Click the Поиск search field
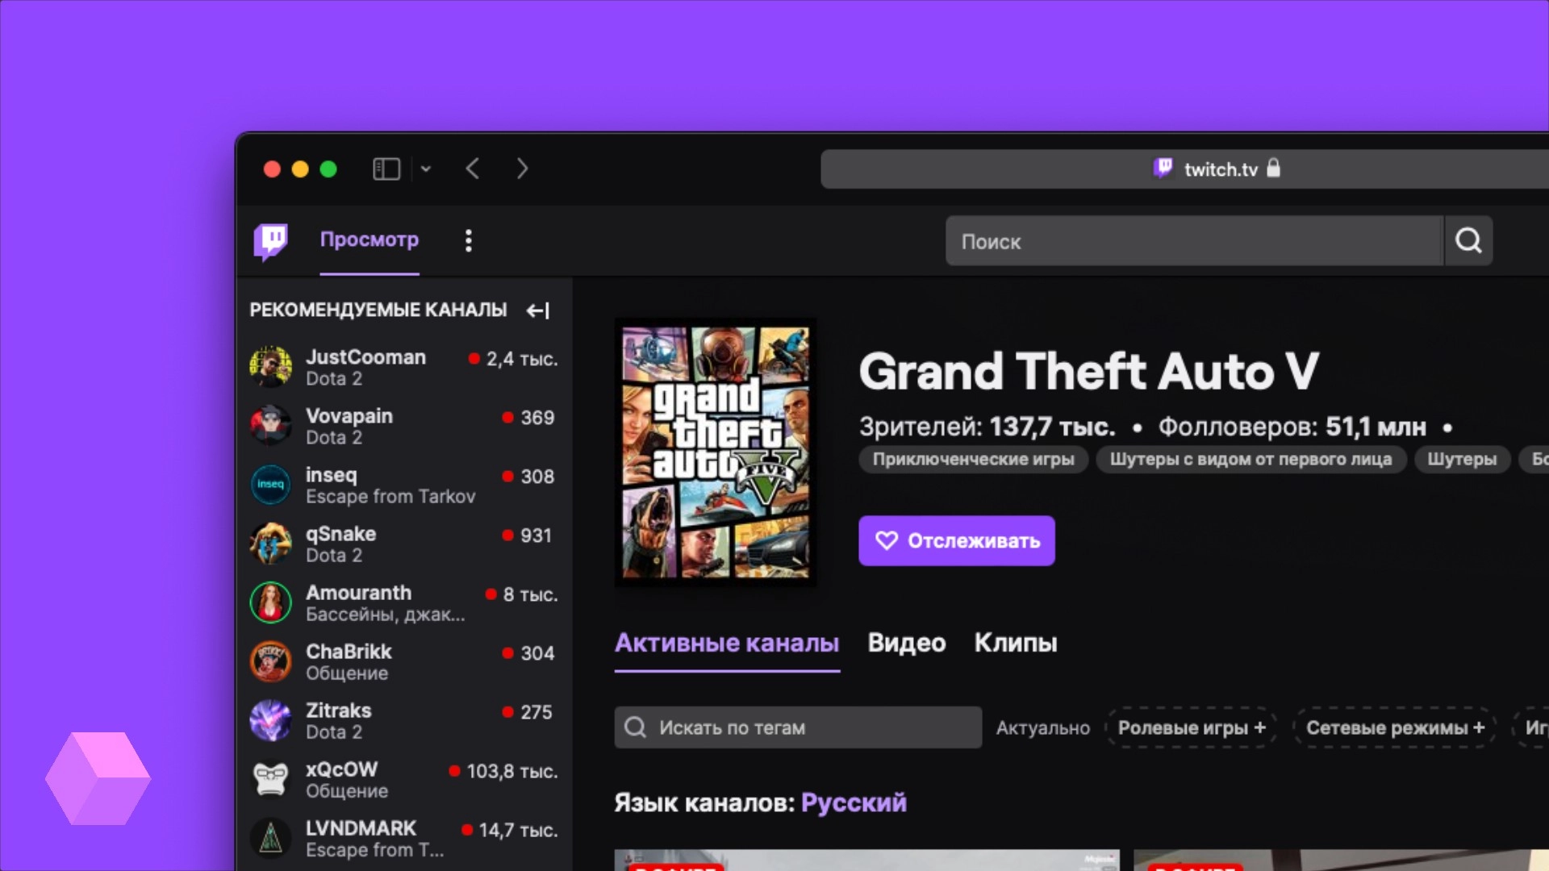 tap(1194, 241)
